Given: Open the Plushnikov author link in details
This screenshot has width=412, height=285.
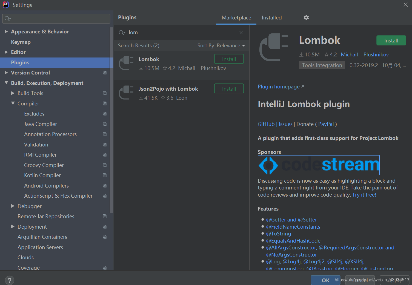Looking at the screenshot, I should pyautogui.click(x=376, y=55).
